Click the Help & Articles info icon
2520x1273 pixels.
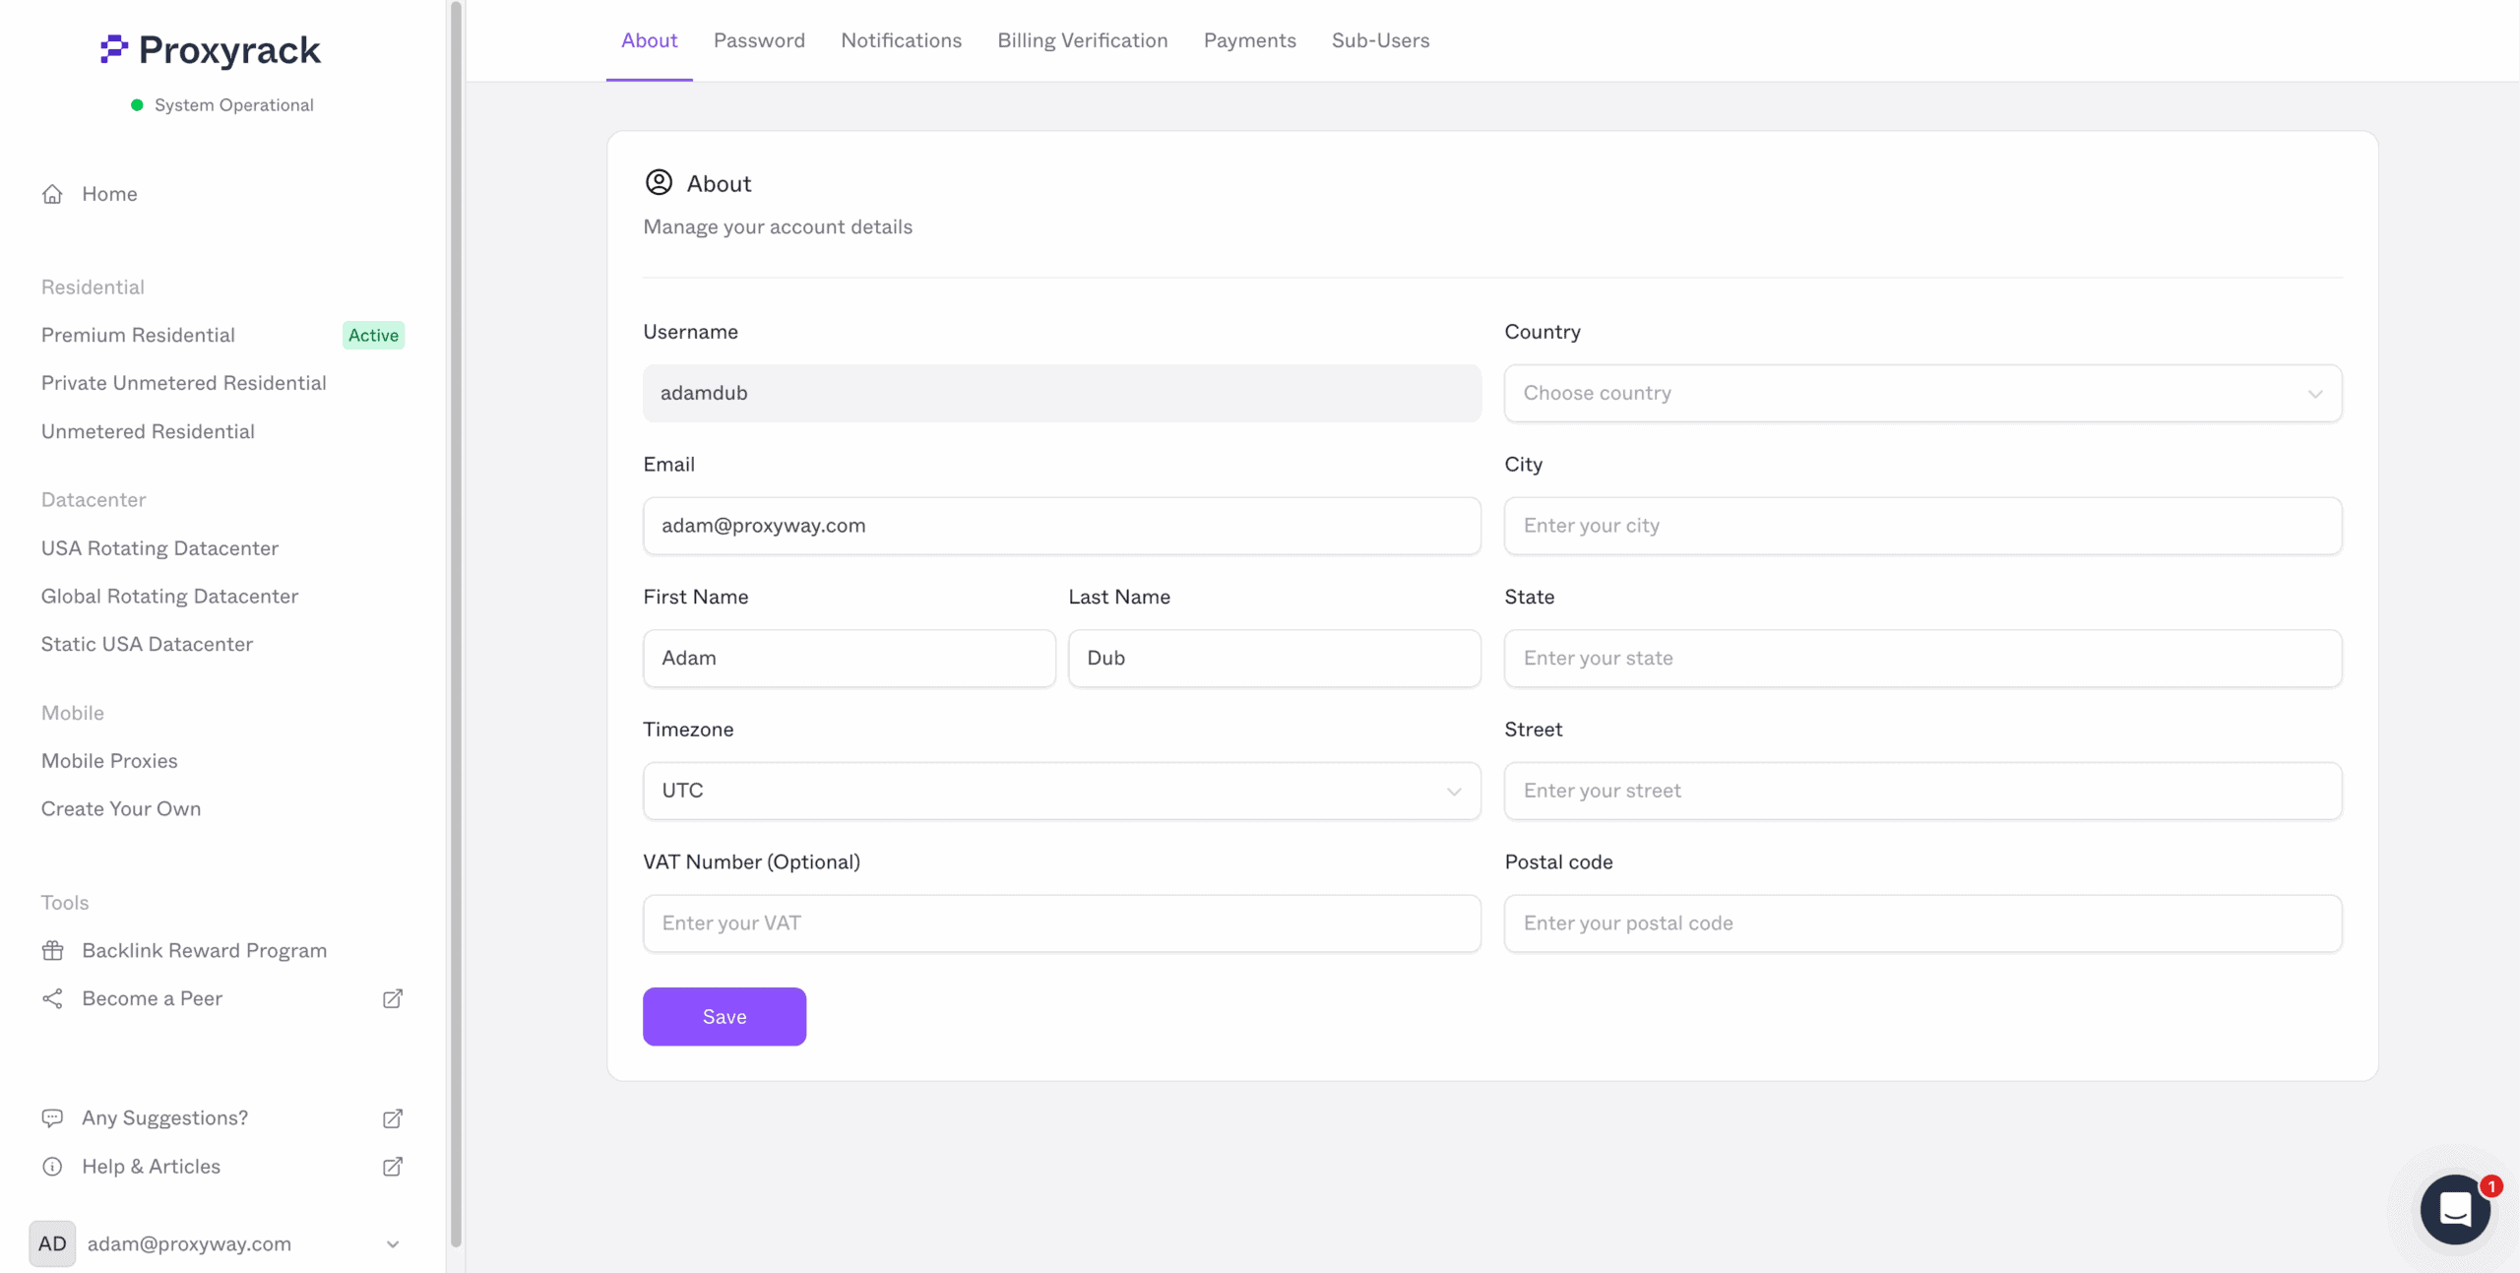52,1166
